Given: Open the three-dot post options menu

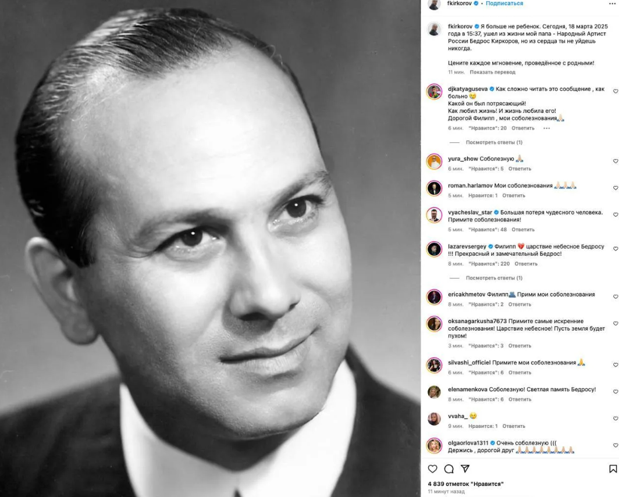Looking at the screenshot, I should pos(612,3).
